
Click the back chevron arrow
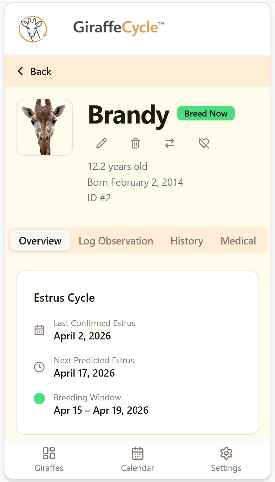20,71
